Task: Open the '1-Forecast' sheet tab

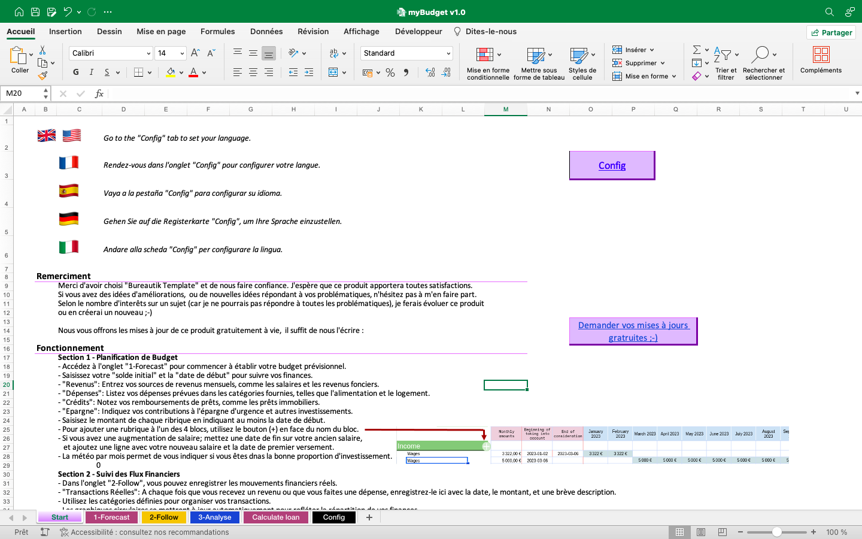Action: click(x=111, y=517)
